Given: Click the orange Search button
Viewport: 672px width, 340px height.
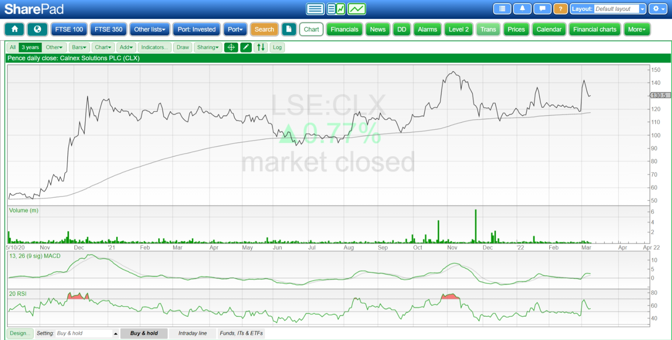Looking at the screenshot, I should point(264,29).
